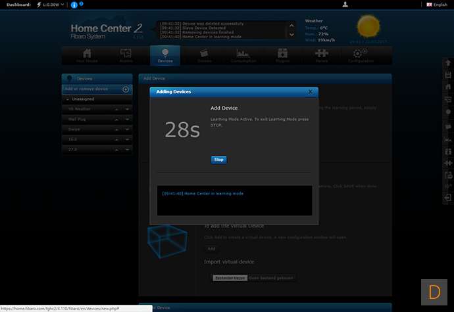Select the Devices tab

click(x=165, y=56)
